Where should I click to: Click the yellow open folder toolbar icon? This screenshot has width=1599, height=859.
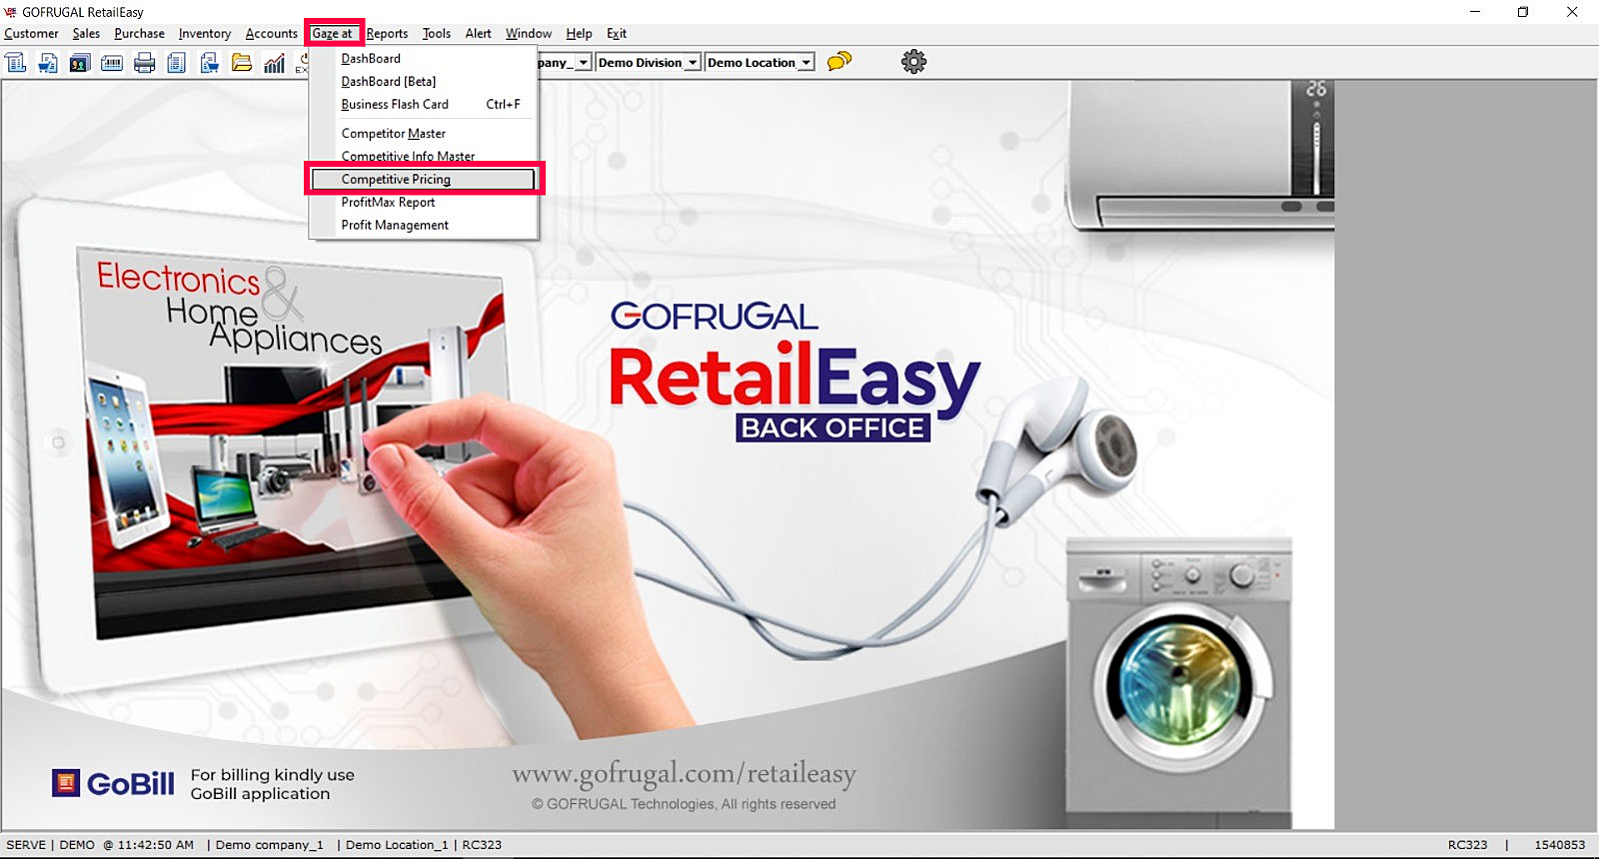[242, 63]
